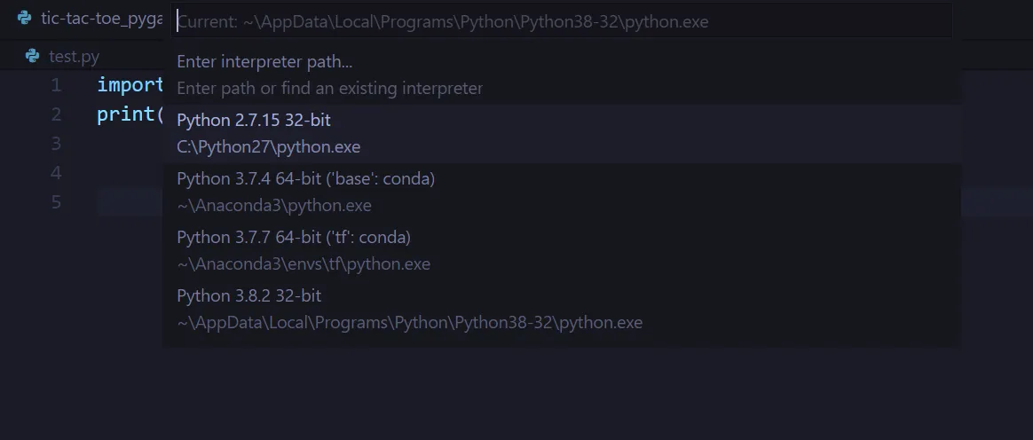The height and width of the screenshot is (440, 1033).
Task: Click line number 2 in the gutter
Action: click(x=56, y=114)
